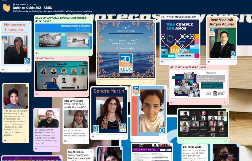
Task: Open comments on 20° Aniversario ABUC post
Action: [x=153, y=82]
